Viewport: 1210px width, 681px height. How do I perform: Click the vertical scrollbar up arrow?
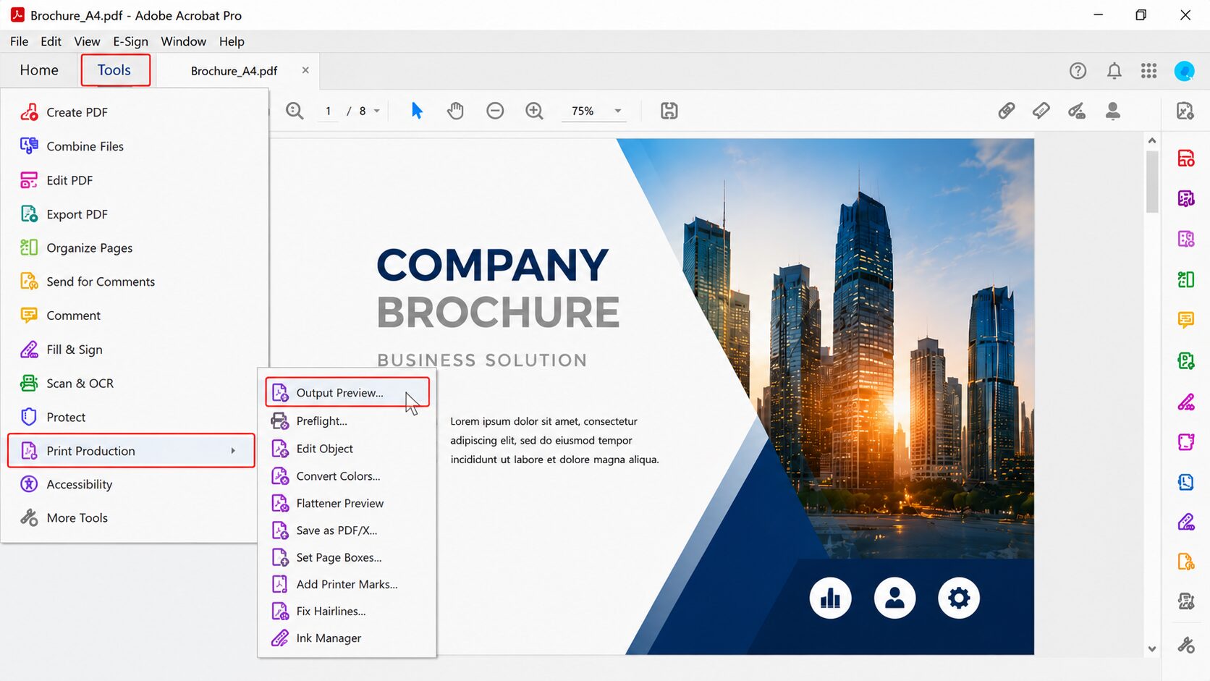(x=1152, y=141)
